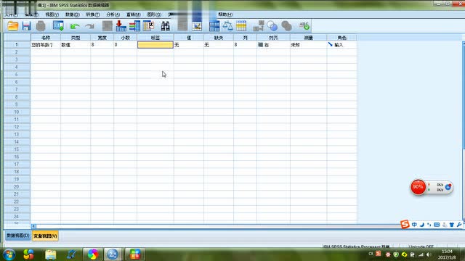This screenshot has height=261, width=465.
Task: Run Spell check with the ABC icon
Action: [x=304, y=26]
